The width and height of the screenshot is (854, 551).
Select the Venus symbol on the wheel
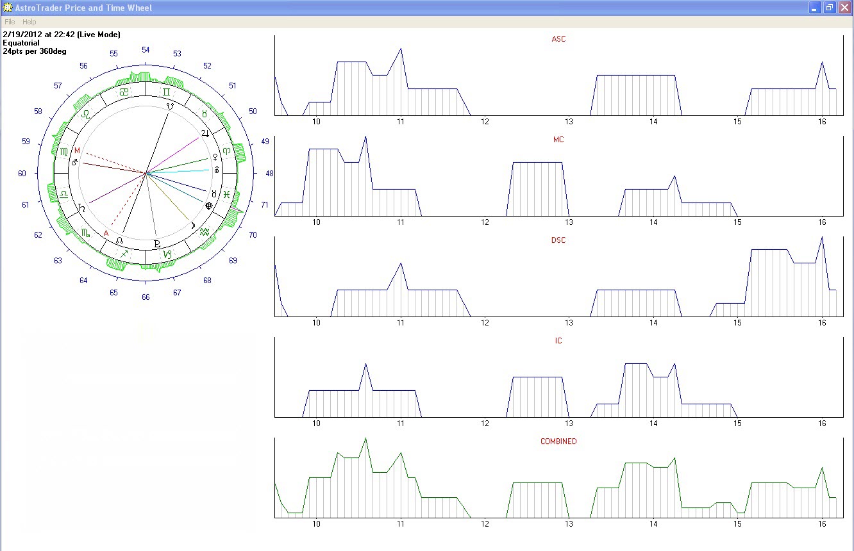pyautogui.click(x=214, y=156)
